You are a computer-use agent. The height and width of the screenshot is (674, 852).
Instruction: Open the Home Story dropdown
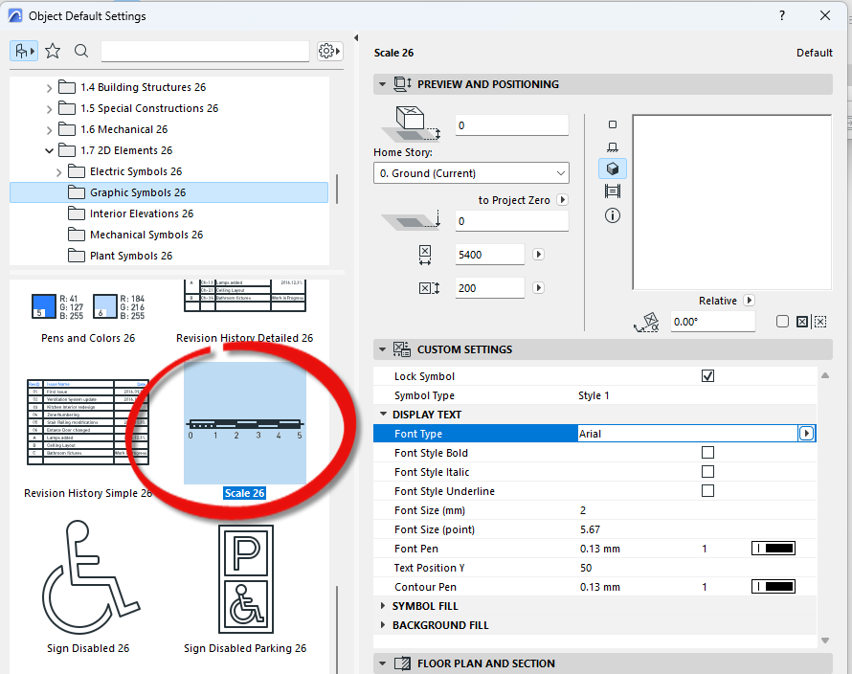471,173
